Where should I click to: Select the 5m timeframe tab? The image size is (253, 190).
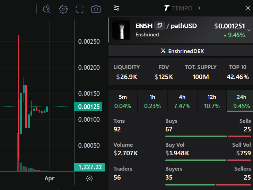123,101
